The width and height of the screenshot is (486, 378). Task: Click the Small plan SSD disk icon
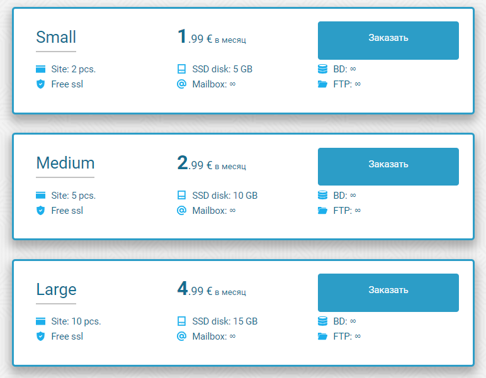182,69
